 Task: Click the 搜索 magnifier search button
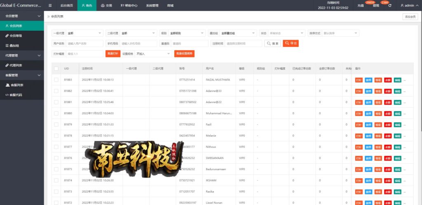click(272, 44)
